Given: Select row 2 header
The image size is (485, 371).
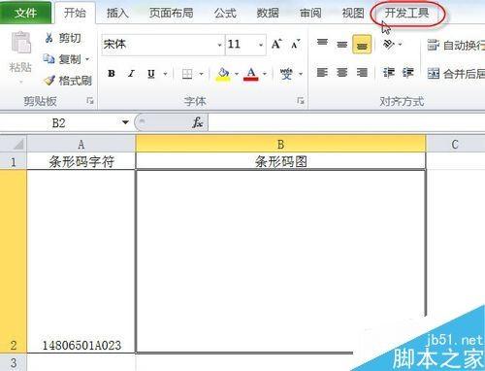Looking at the screenshot, I should tap(13, 261).
